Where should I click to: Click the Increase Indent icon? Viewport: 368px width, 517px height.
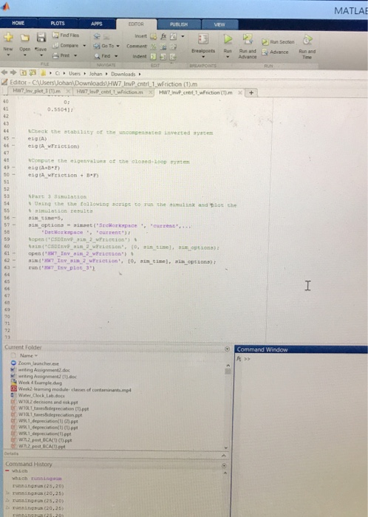click(x=163, y=57)
